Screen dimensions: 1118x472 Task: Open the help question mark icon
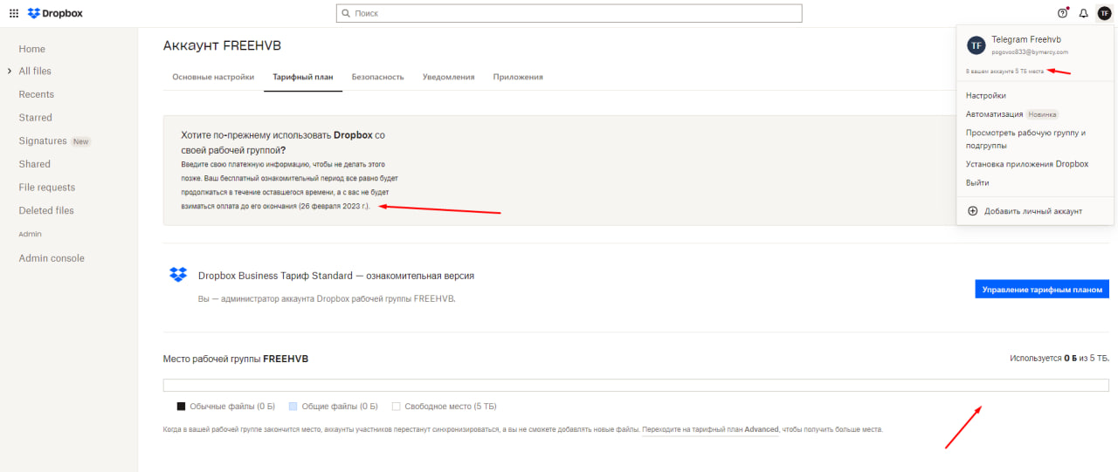coord(1063,13)
